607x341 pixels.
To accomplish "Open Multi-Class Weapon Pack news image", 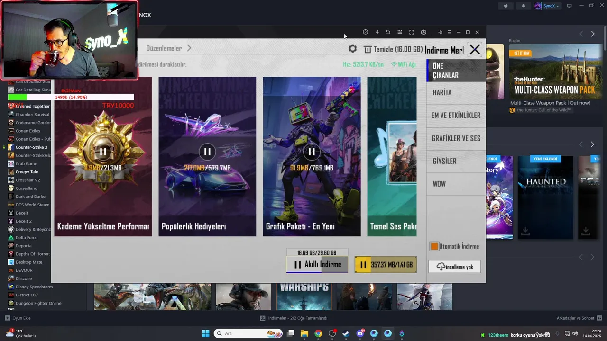I will [555, 72].
